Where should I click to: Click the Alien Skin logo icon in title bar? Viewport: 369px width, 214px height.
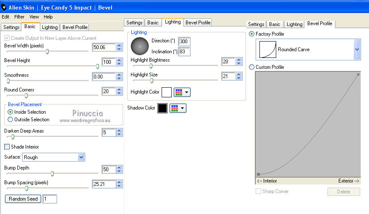(x=3, y=7)
